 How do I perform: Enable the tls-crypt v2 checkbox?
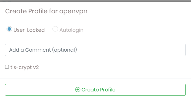click(7, 67)
